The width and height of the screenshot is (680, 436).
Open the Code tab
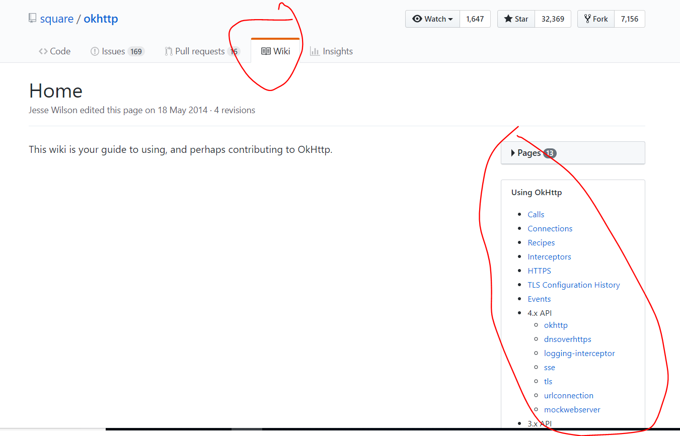coord(54,51)
